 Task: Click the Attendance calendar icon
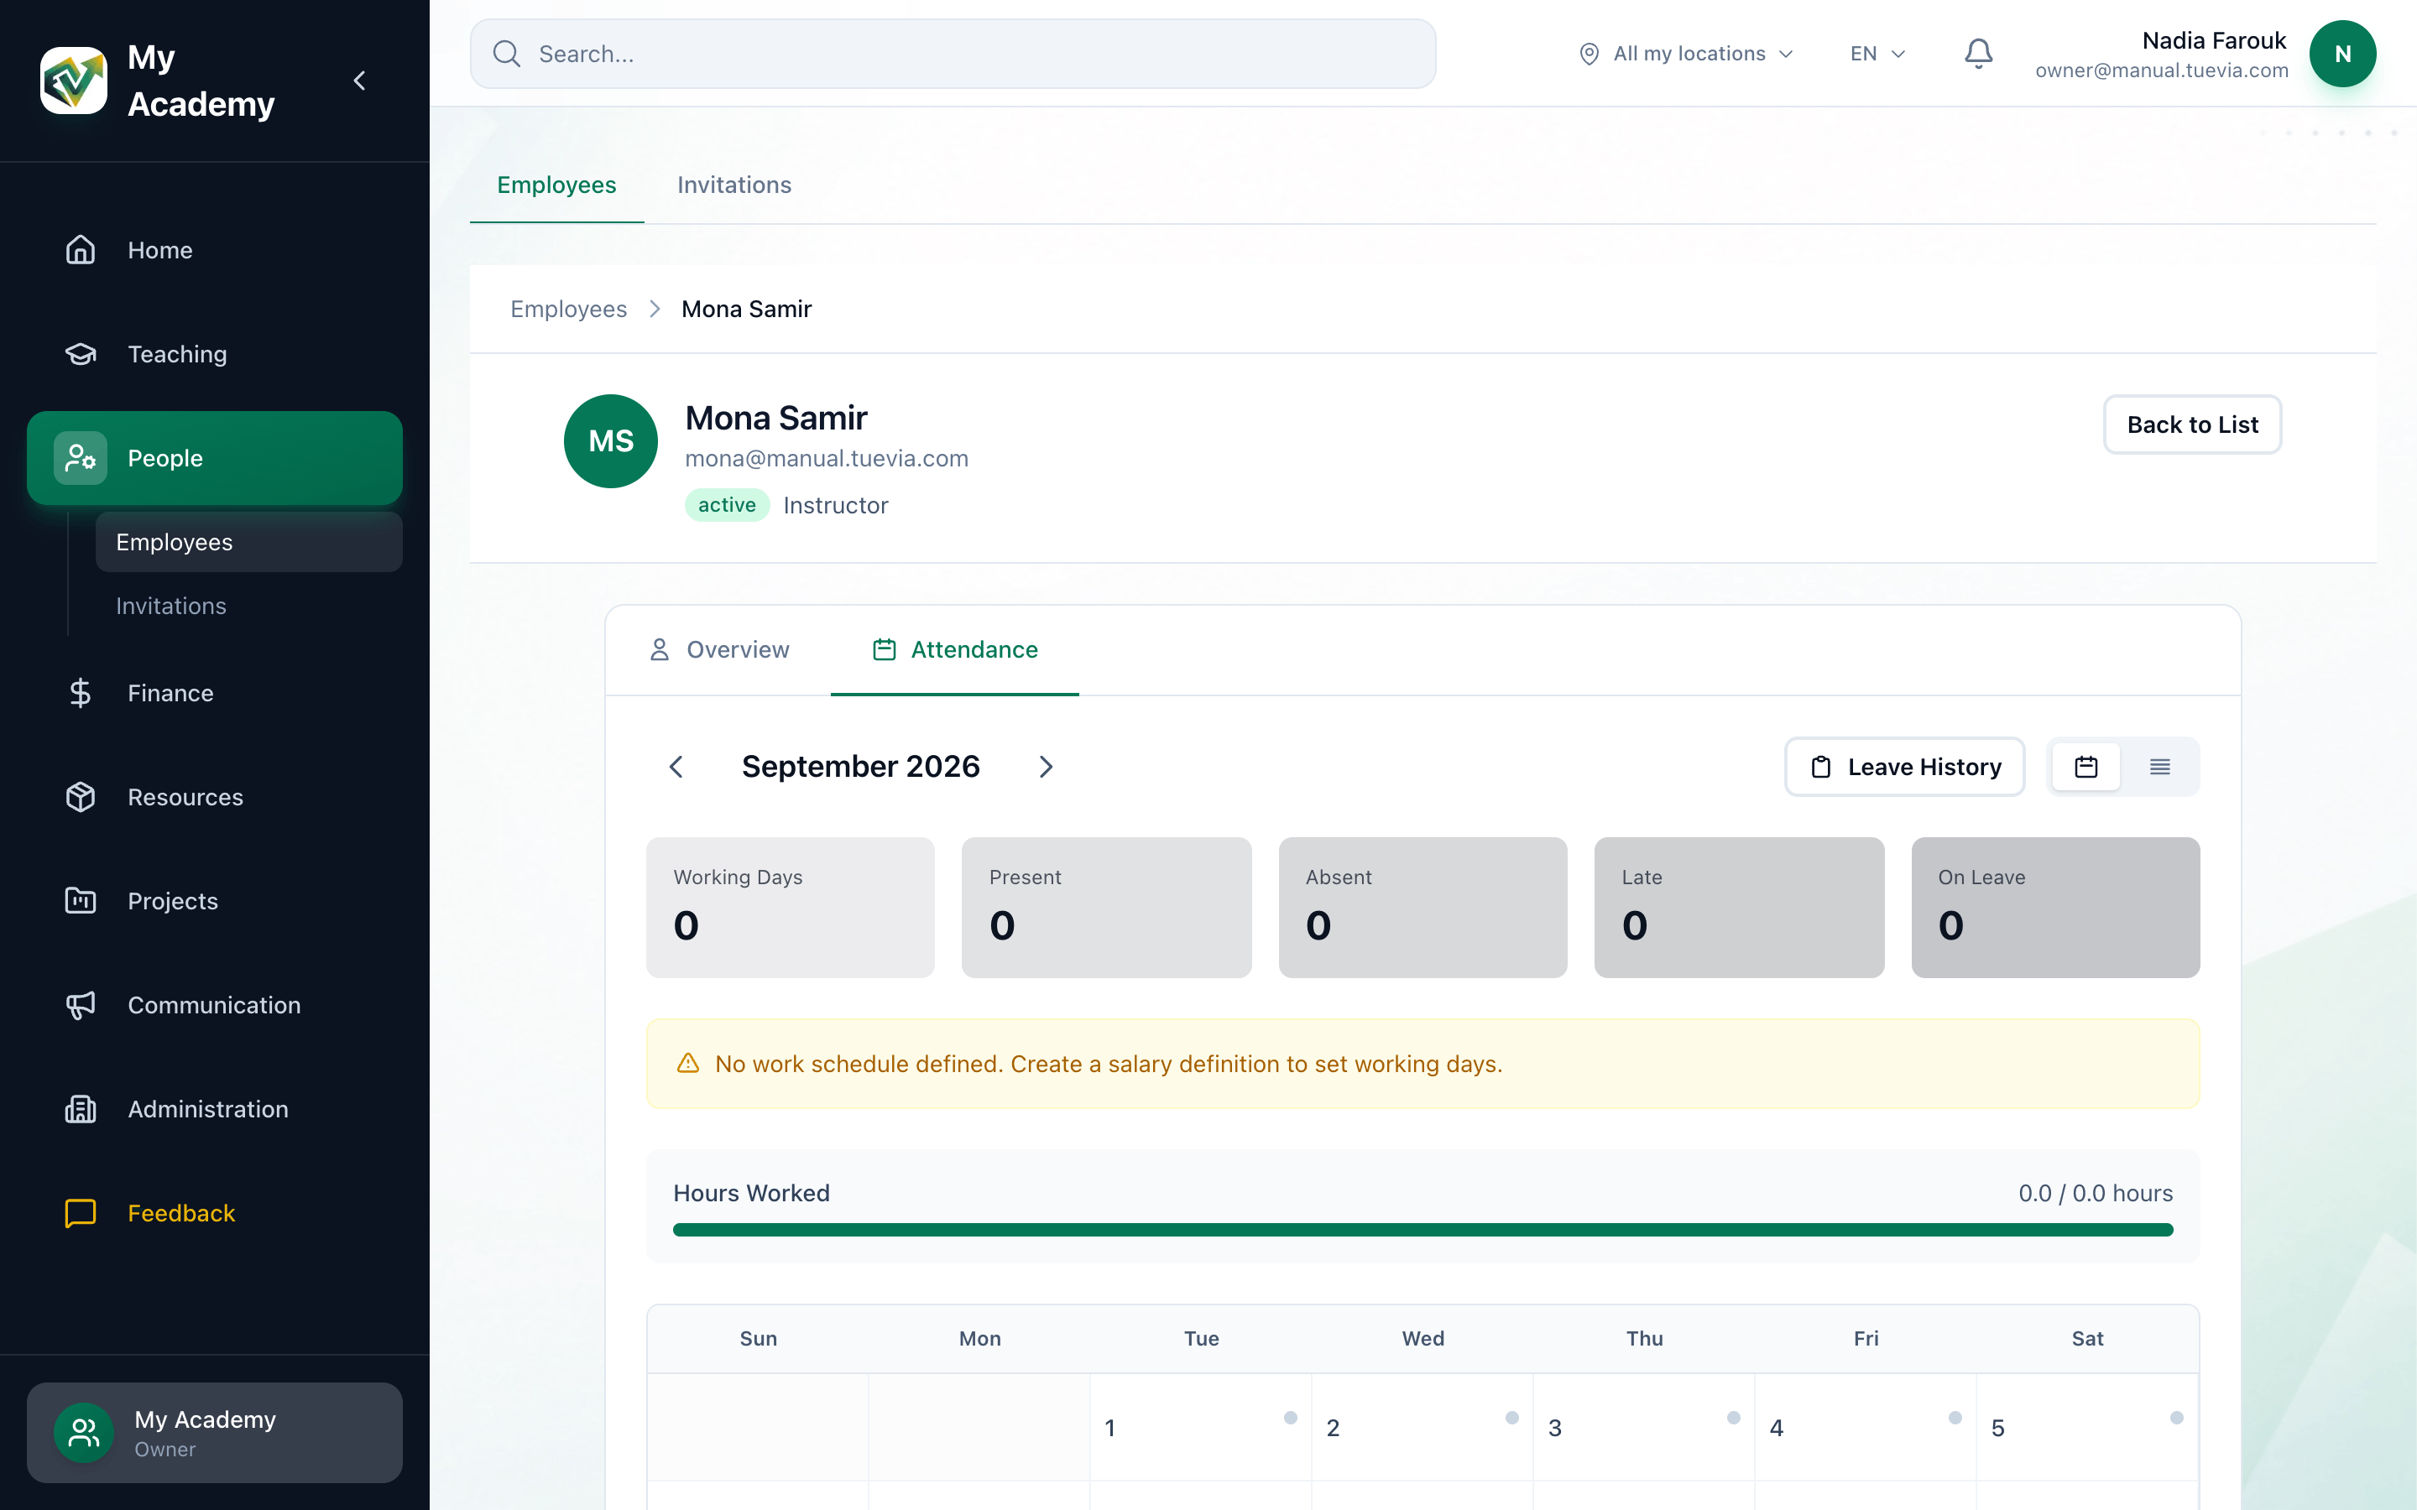pos(884,650)
